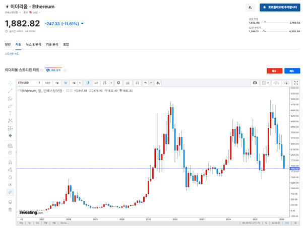
Task: Collapse the Ethereum legend flag toggle
Action: (x=19, y=91)
